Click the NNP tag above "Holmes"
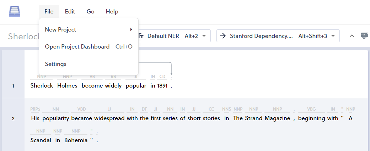Image resolution: width=370 pixels, height=151 pixels. click(x=67, y=76)
